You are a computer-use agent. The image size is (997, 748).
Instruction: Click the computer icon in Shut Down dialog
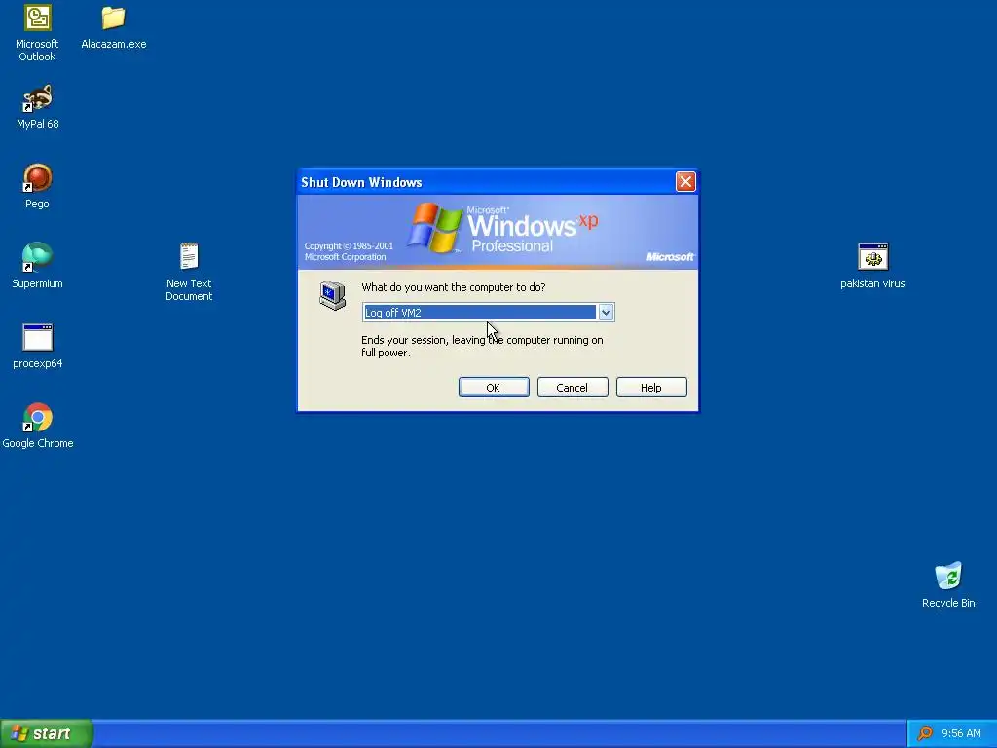[333, 295]
